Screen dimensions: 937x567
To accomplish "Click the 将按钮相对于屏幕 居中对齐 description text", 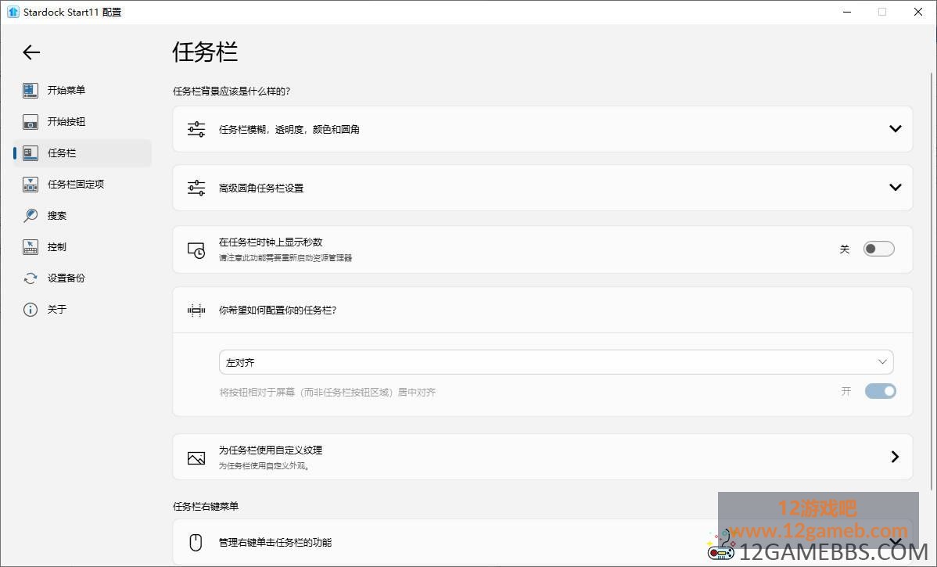I will click(328, 393).
